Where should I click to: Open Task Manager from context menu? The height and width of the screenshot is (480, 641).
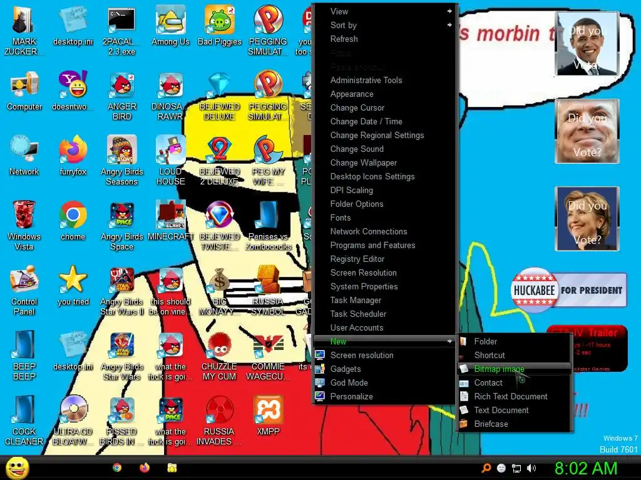[x=384, y=300]
